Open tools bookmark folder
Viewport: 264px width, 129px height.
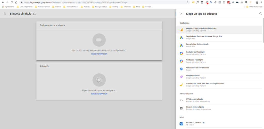tap(137, 7)
